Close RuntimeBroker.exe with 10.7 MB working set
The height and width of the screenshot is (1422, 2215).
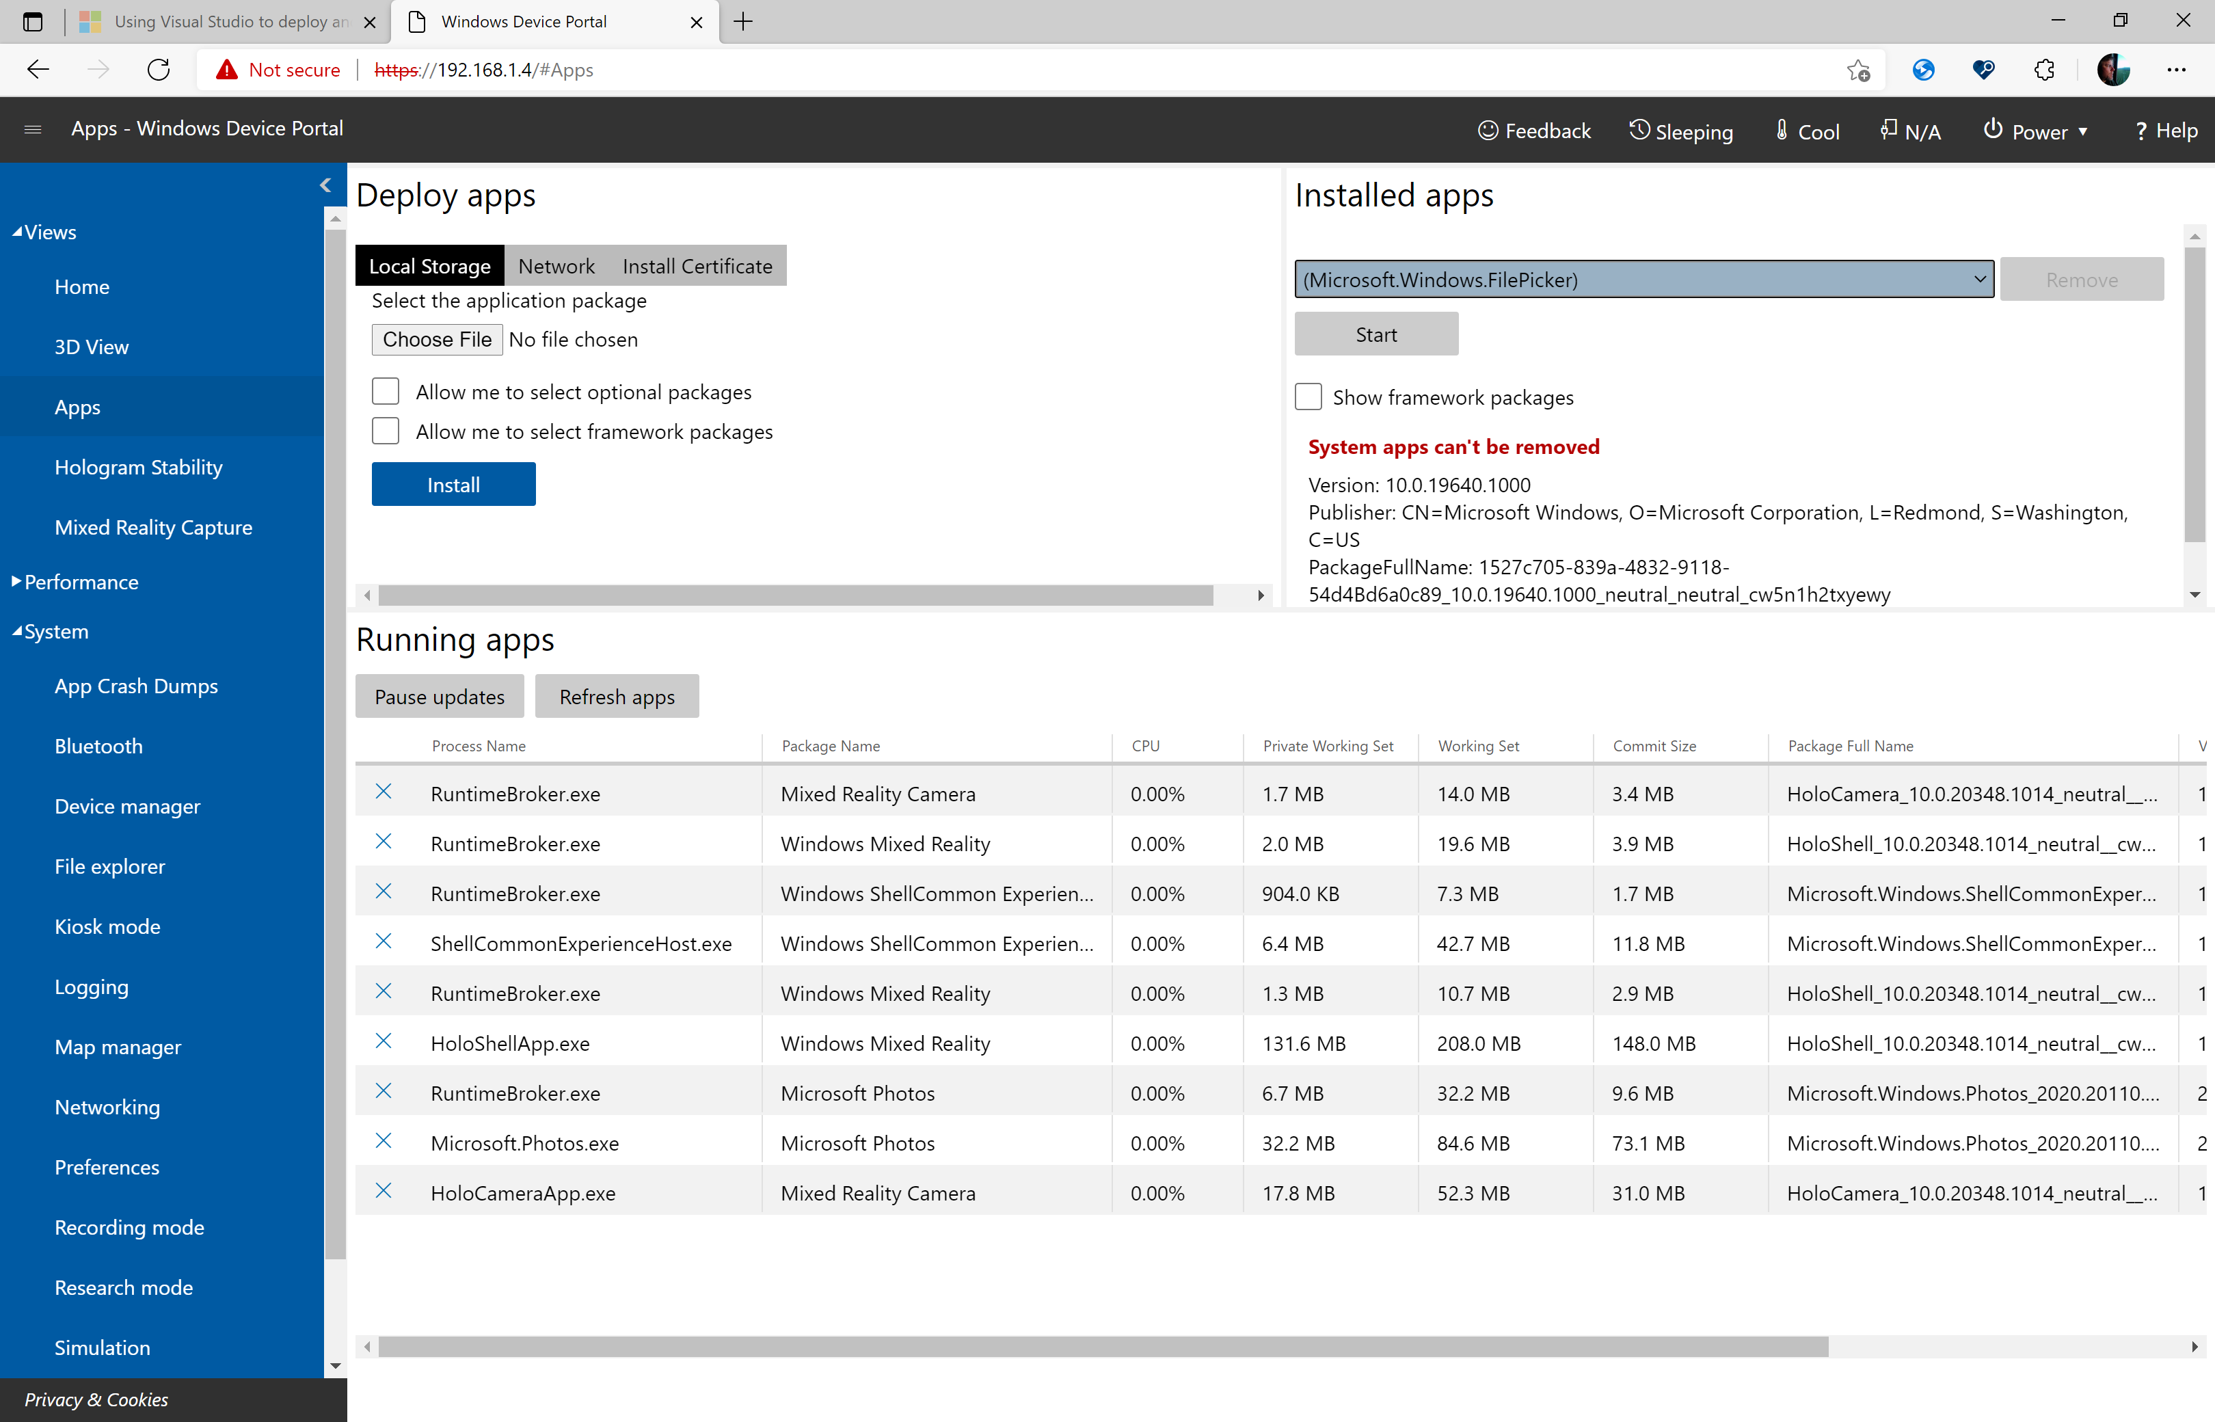click(383, 991)
